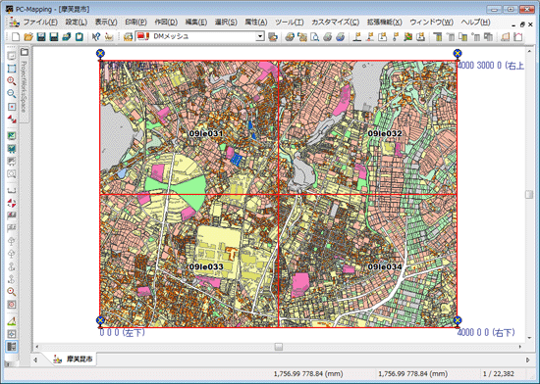Screen dimensions: 540x384
Task: Click the icon right of the DM mesh dropdown
Action: [x=273, y=36]
